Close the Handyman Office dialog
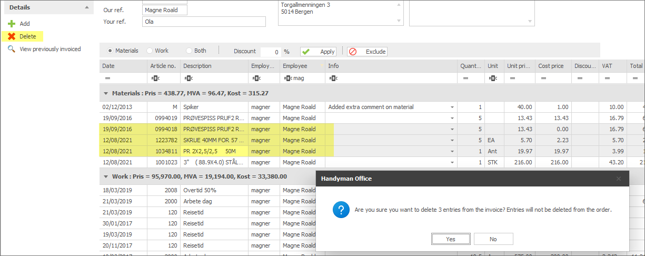645x256 pixels. click(x=619, y=179)
